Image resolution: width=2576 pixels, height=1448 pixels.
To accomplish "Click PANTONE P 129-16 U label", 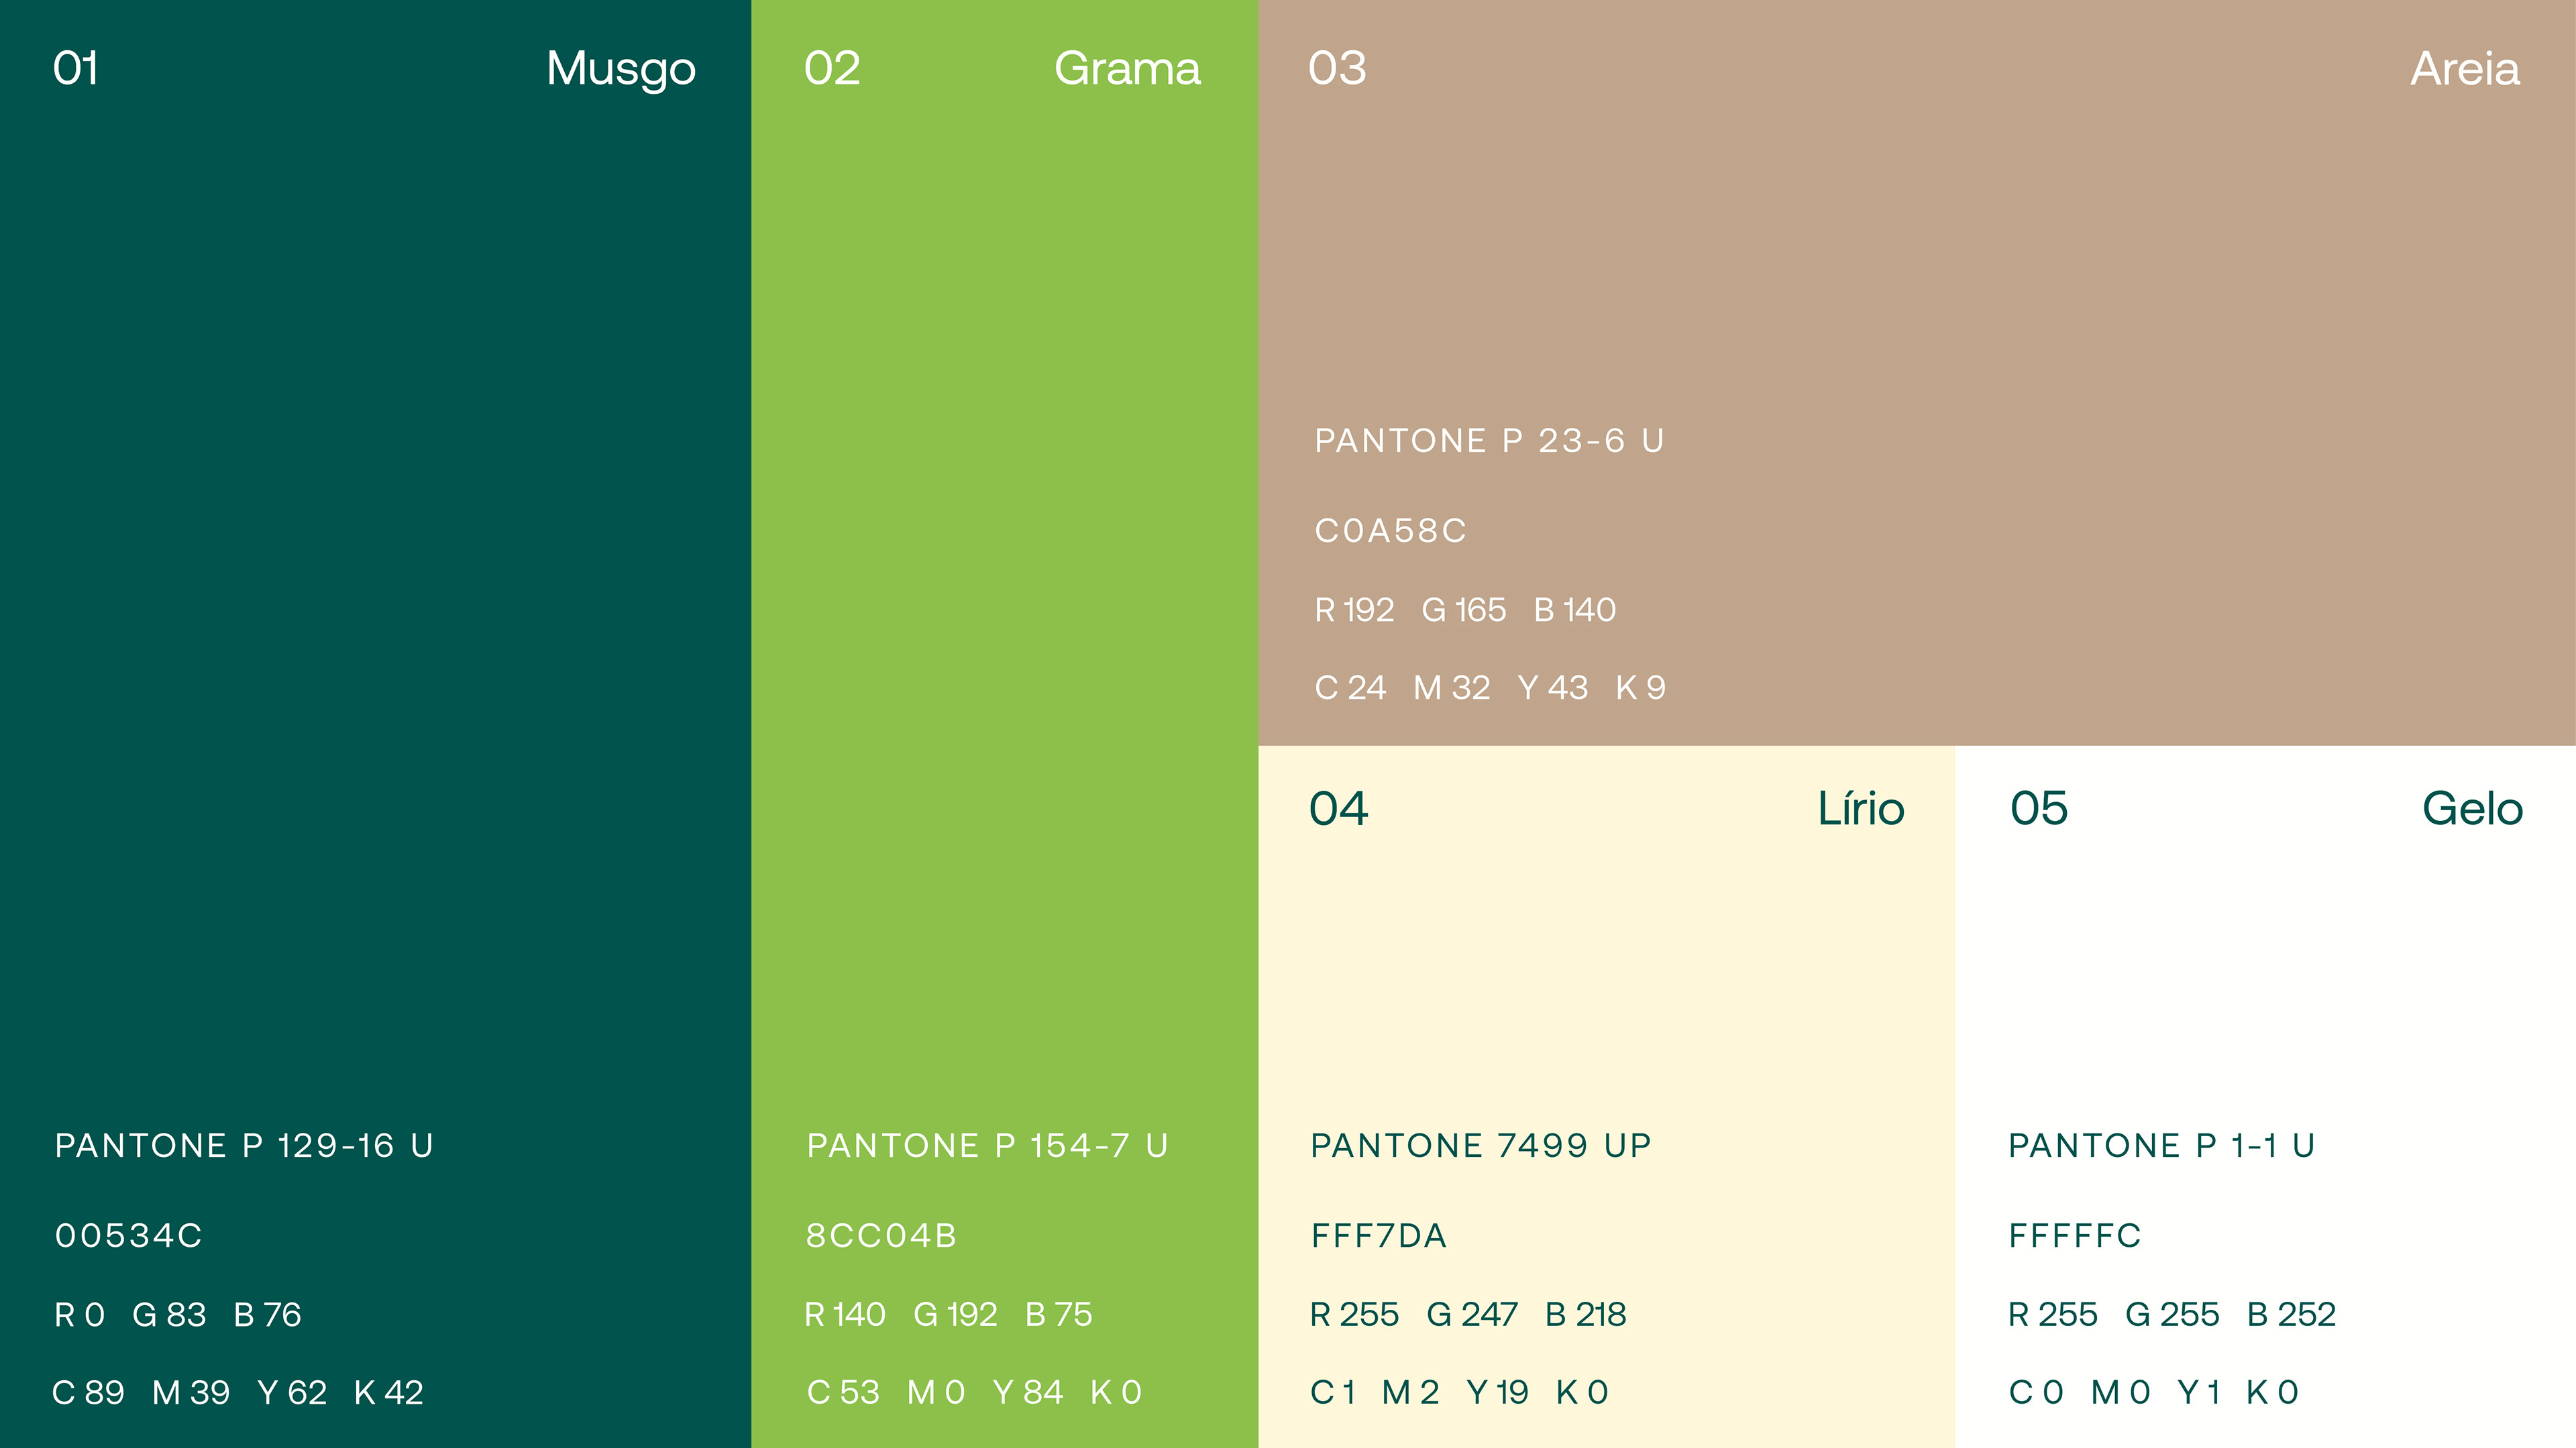I will click(x=244, y=1146).
